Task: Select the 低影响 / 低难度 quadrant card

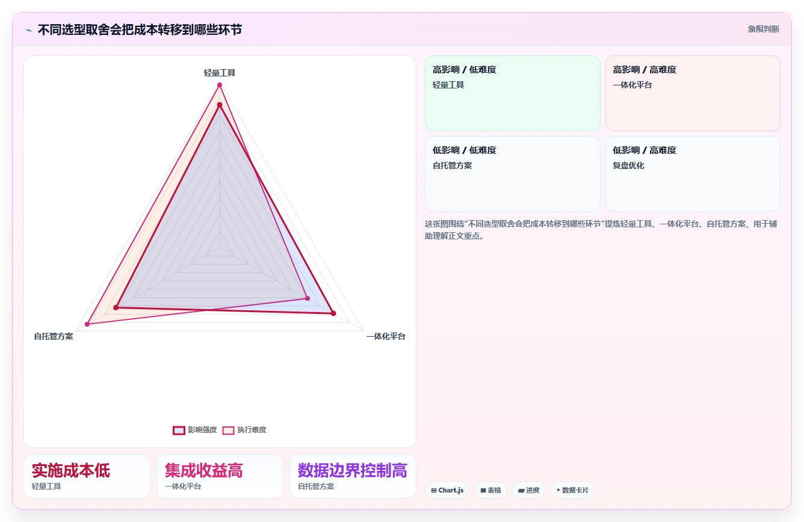Action: coord(513,174)
